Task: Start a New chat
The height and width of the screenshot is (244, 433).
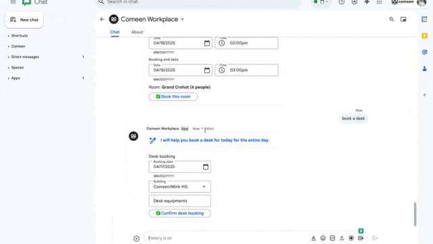Action: 24,20
